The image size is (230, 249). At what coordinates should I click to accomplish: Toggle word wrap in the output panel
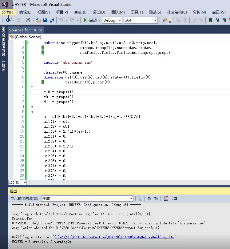(x=174, y=199)
